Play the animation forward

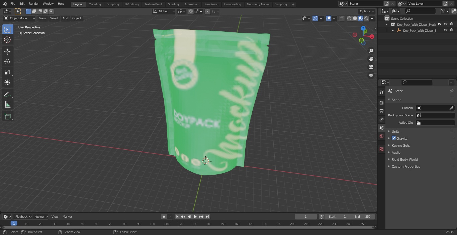point(195,217)
